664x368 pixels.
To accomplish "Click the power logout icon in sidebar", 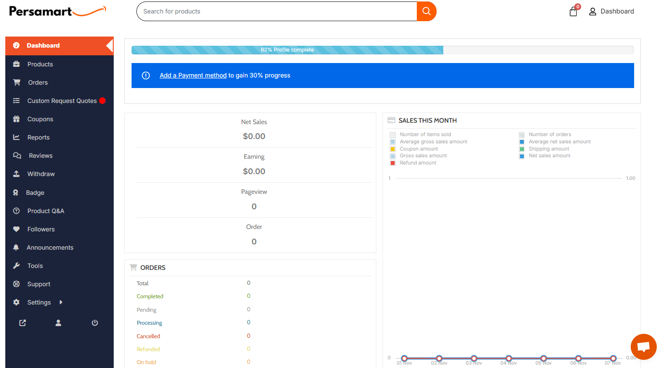I will (95, 323).
